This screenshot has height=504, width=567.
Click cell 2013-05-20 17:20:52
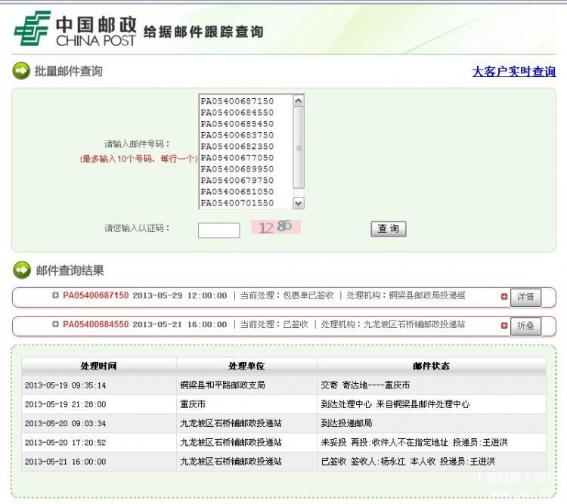[x=99, y=443]
